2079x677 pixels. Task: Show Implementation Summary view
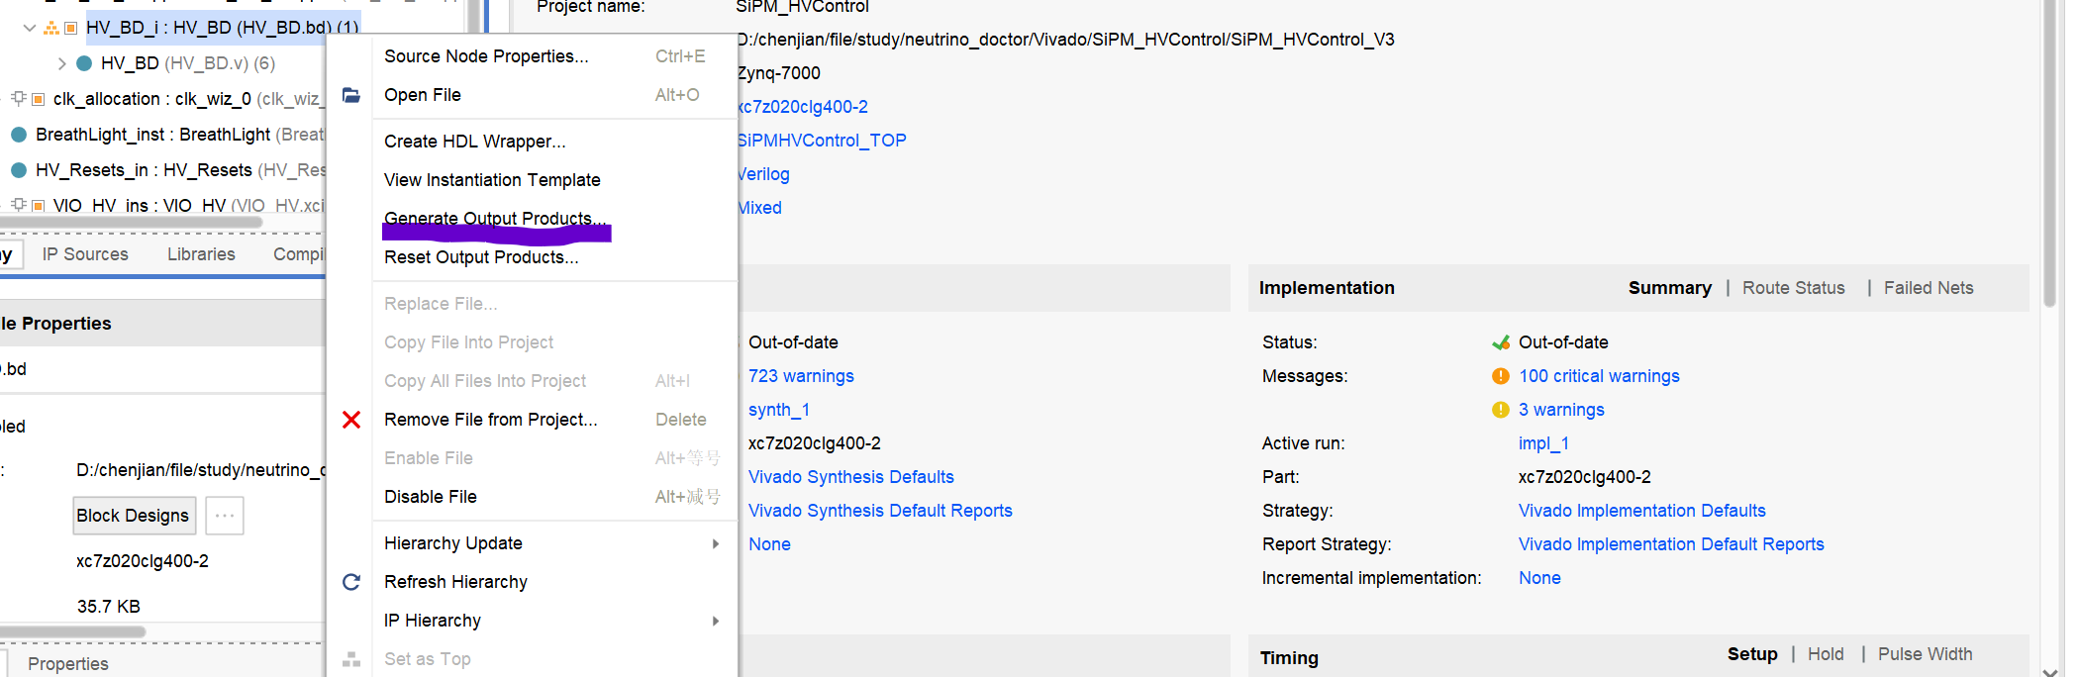(x=1669, y=288)
